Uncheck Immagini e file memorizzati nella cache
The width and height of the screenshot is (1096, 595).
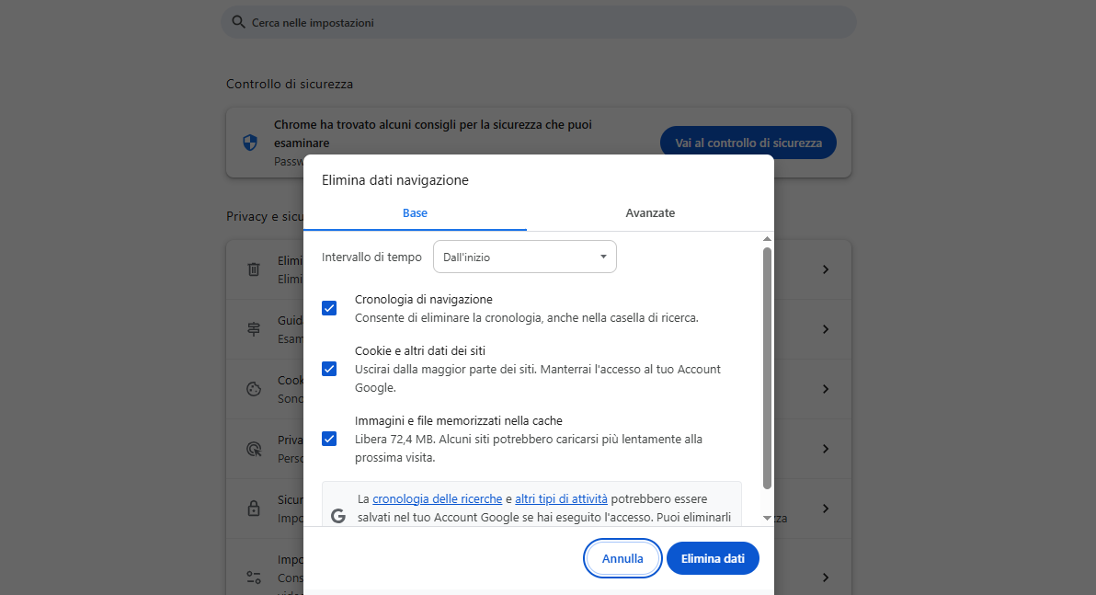point(329,439)
